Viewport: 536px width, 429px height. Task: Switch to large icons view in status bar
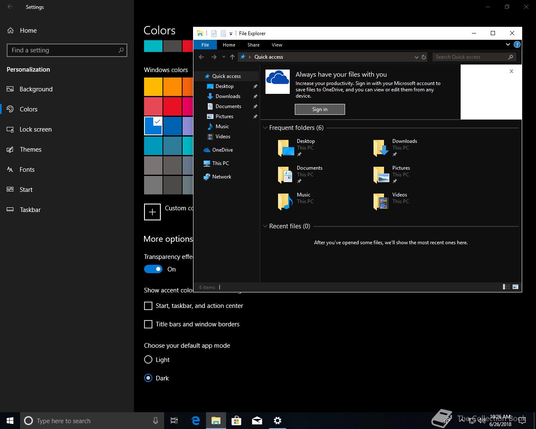coord(515,287)
